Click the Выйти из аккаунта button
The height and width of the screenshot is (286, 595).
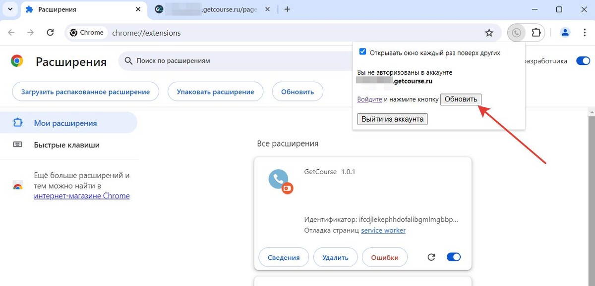point(392,119)
